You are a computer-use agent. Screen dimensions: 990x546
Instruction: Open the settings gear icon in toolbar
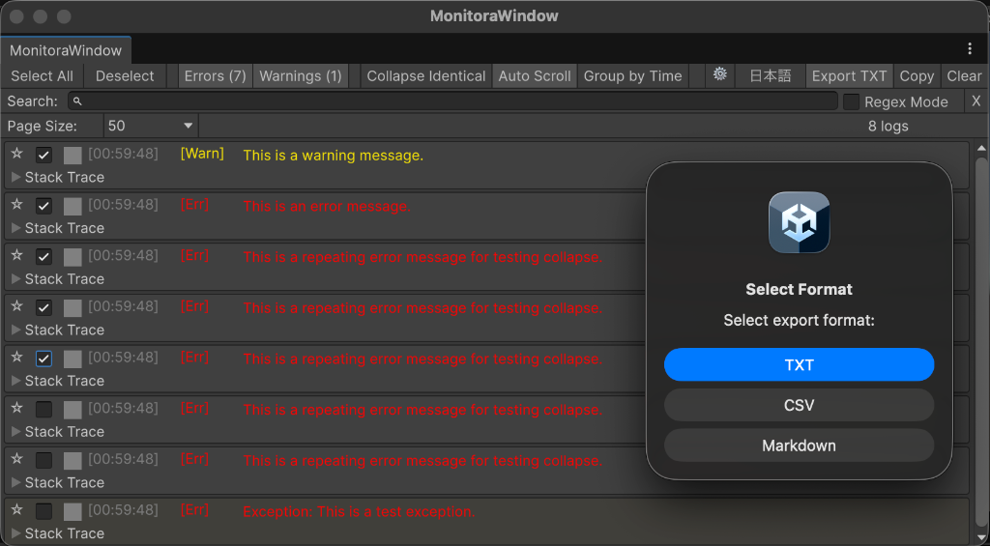[x=719, y=75]
